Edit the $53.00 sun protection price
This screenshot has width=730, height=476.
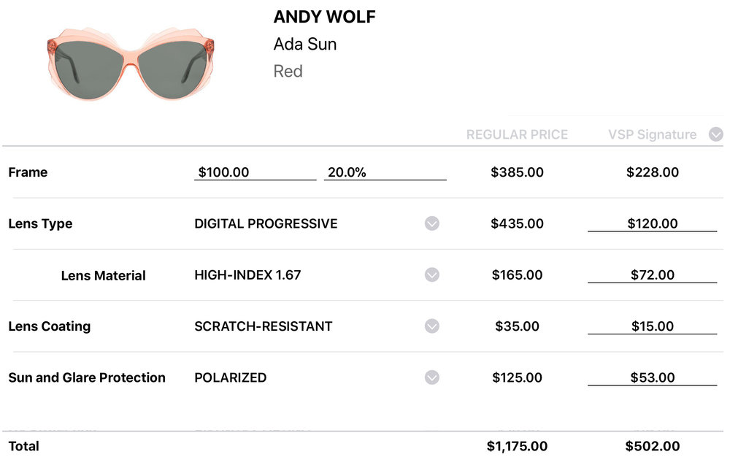652,377
